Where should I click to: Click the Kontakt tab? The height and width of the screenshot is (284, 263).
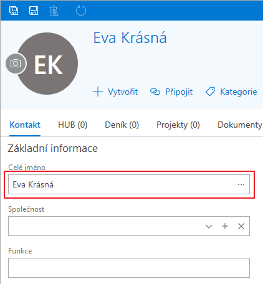(25, 125)
